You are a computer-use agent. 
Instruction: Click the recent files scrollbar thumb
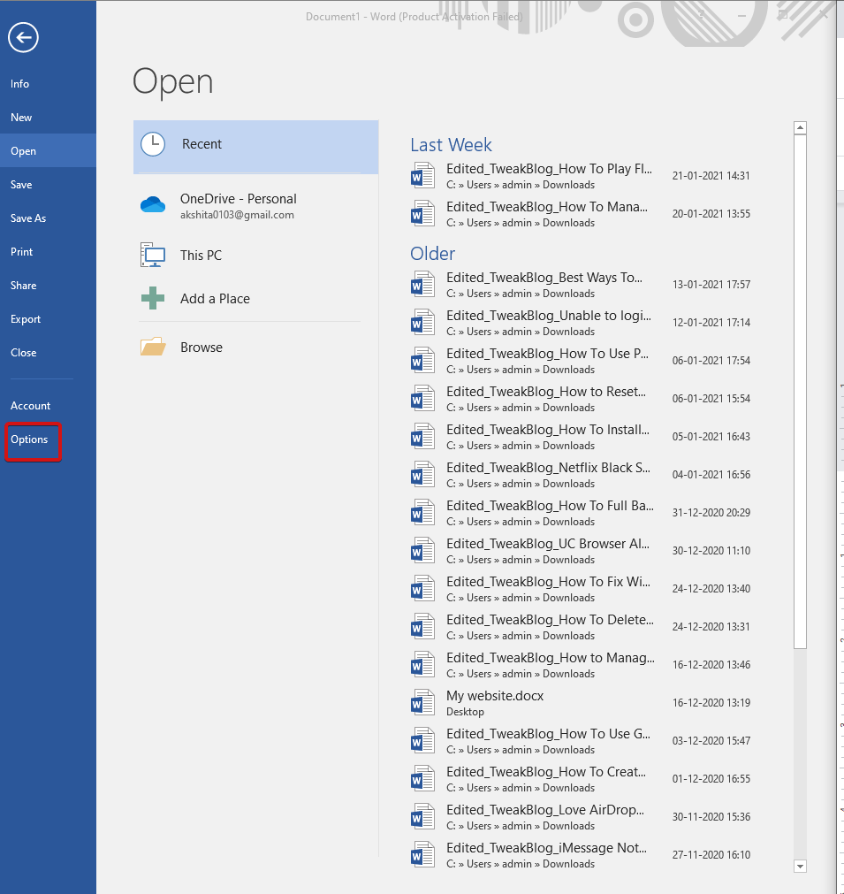coord(800,389)
